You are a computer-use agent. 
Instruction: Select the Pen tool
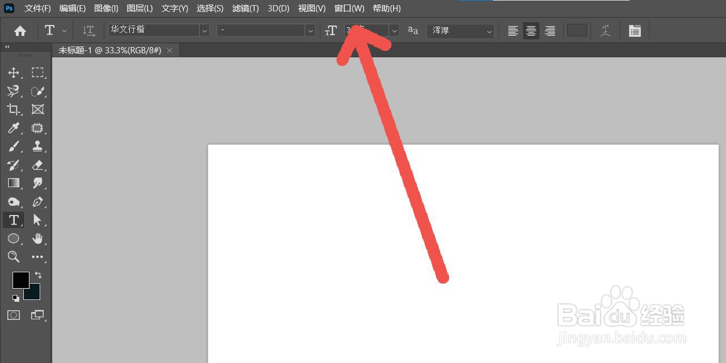click(37, 202)
